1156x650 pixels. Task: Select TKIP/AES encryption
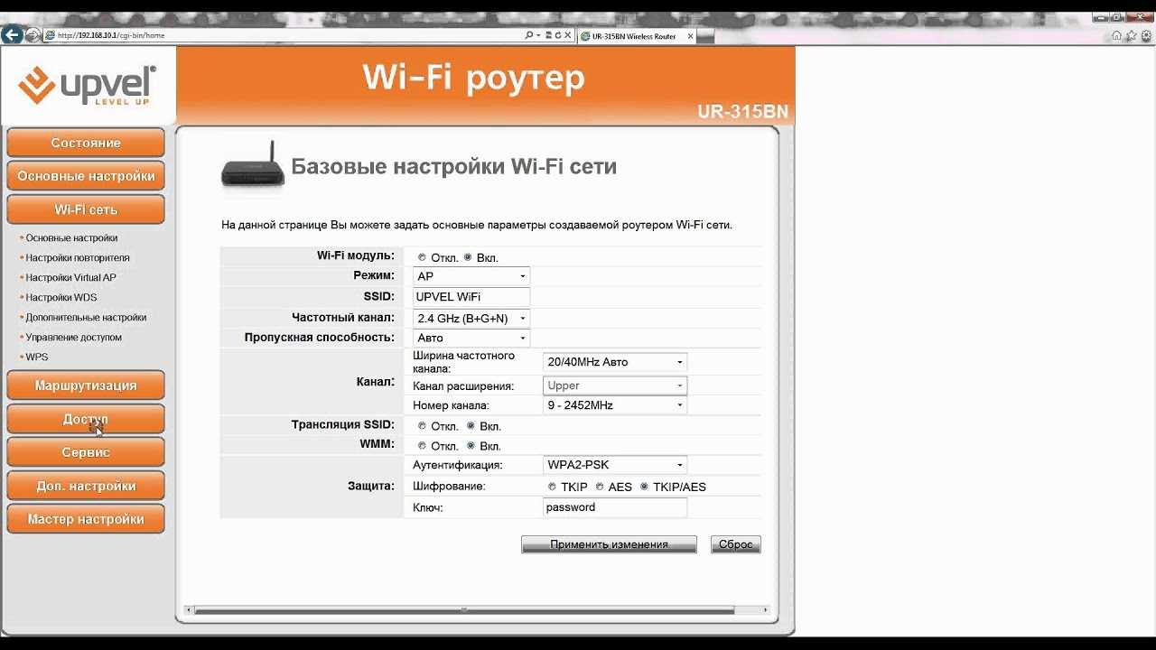click(644, 487)
